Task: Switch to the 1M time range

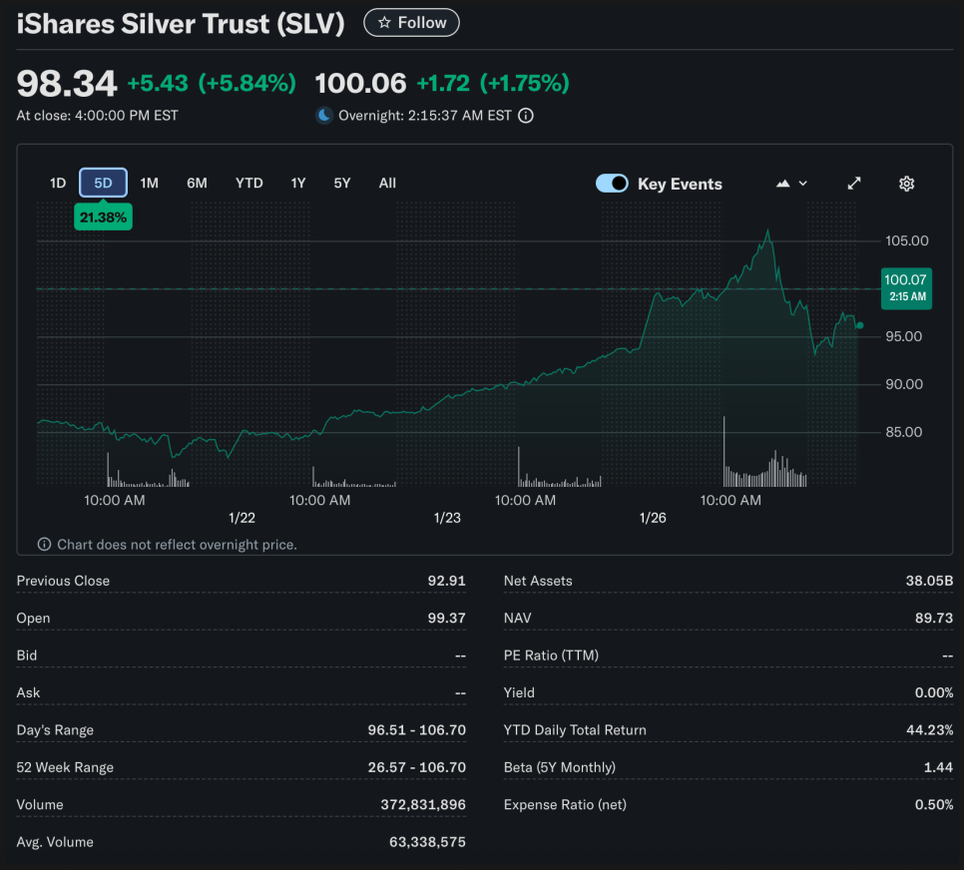Action: coord(149,183)
